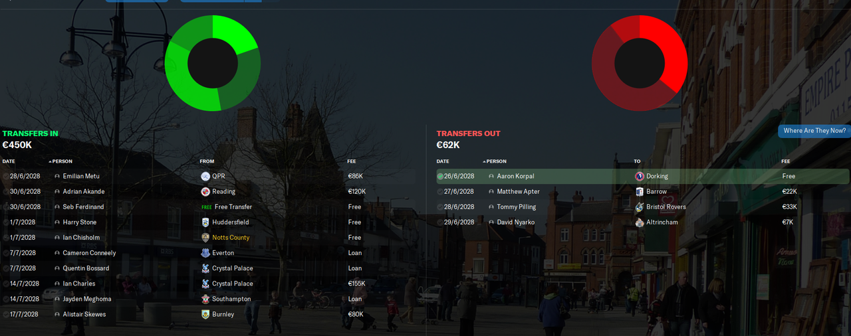This screenshot has width=851, height=336.
Task: Click Crystal Palace badge in Ian Charles row
Action: click(205, 284)
